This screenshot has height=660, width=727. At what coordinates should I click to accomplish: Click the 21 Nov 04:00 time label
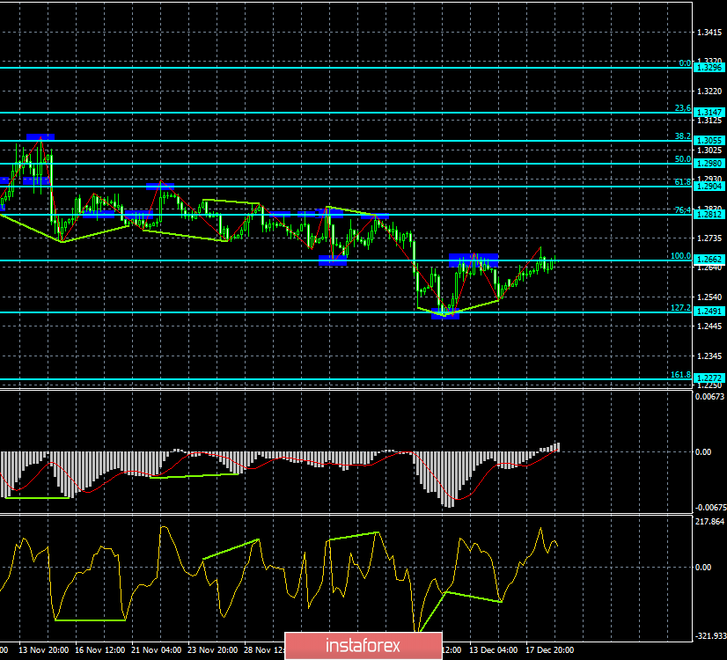coord(157,649)
